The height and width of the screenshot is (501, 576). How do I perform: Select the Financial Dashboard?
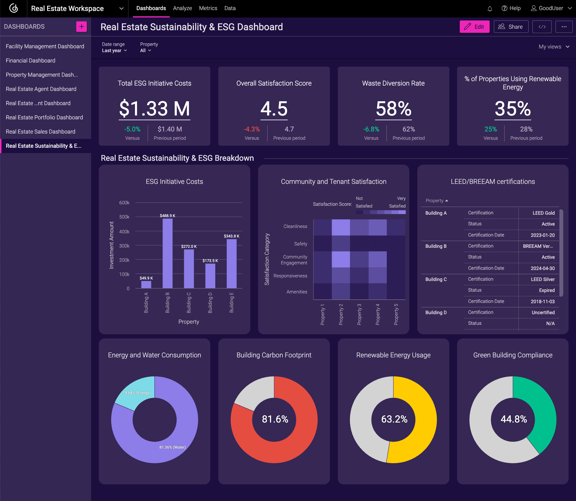tap(31, 60)
